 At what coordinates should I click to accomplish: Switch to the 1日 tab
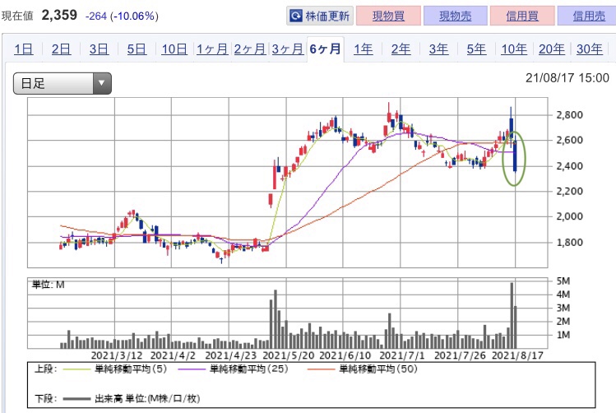click(x=24, y=49)
